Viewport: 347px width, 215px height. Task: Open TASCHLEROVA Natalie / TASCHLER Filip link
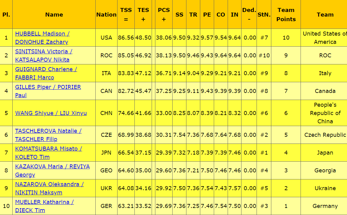[x=48, y=131]
